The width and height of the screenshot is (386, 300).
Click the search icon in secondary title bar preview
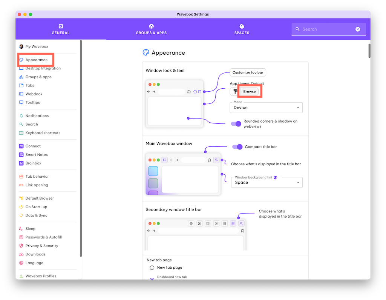point(241,223)
